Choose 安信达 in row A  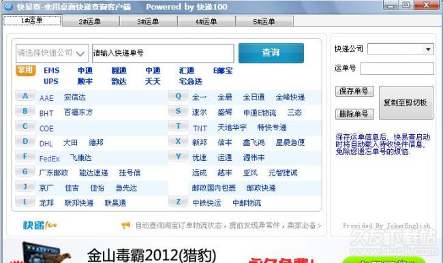74,97
